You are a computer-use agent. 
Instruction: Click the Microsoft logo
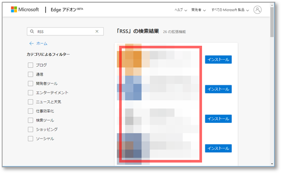(x=25, y=10)
